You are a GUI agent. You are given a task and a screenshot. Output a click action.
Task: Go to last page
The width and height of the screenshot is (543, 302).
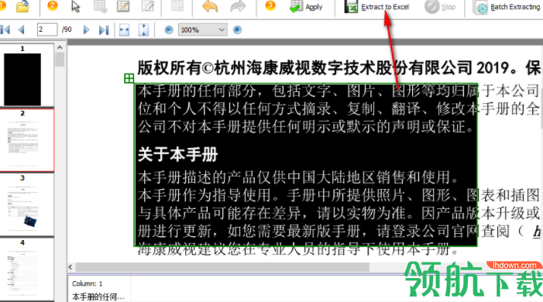pos(104,29)
